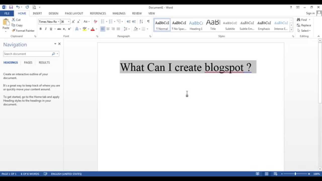322x181 pixels.
Task: Switch to the MAILINGS tab
Action: [x=119, y=13]
